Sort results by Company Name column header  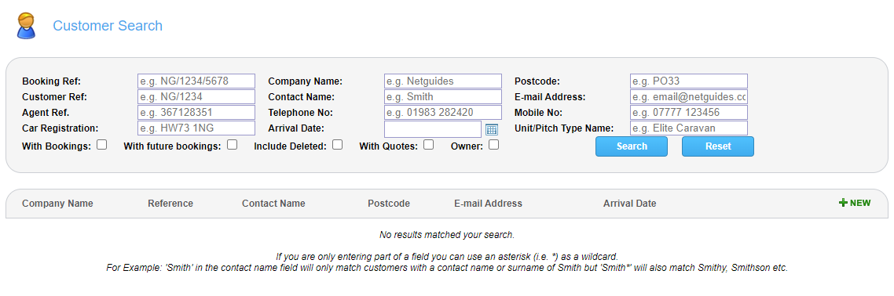coord(57,204)
